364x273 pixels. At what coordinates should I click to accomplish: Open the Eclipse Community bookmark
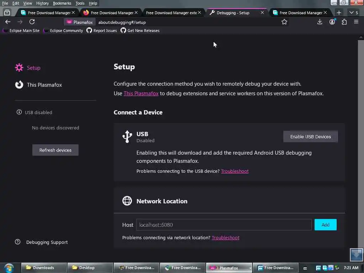point(63,31)
